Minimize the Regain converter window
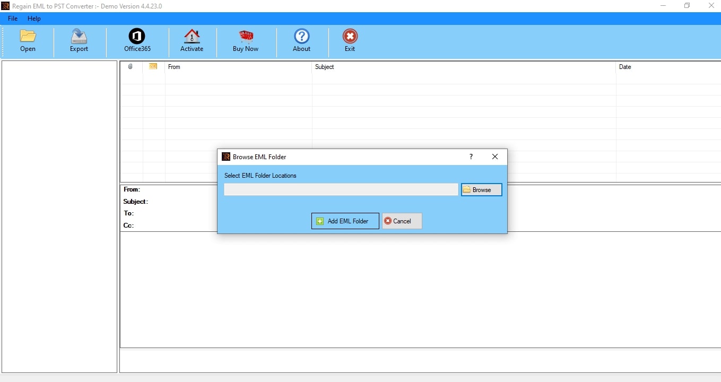Screen dimensions: 721x382 663,6
